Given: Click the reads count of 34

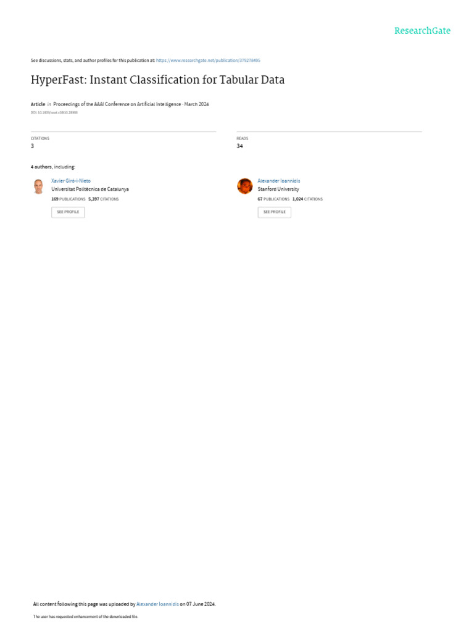Looking at the screenshot, I should coord(240,146).
